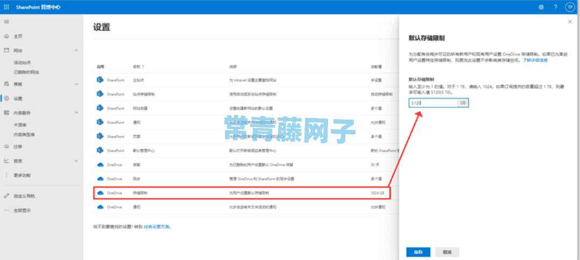This screenshot has width=580, height=260.
Task: Open the OneDrive 保留 setting name
Action: click(136, 165)
